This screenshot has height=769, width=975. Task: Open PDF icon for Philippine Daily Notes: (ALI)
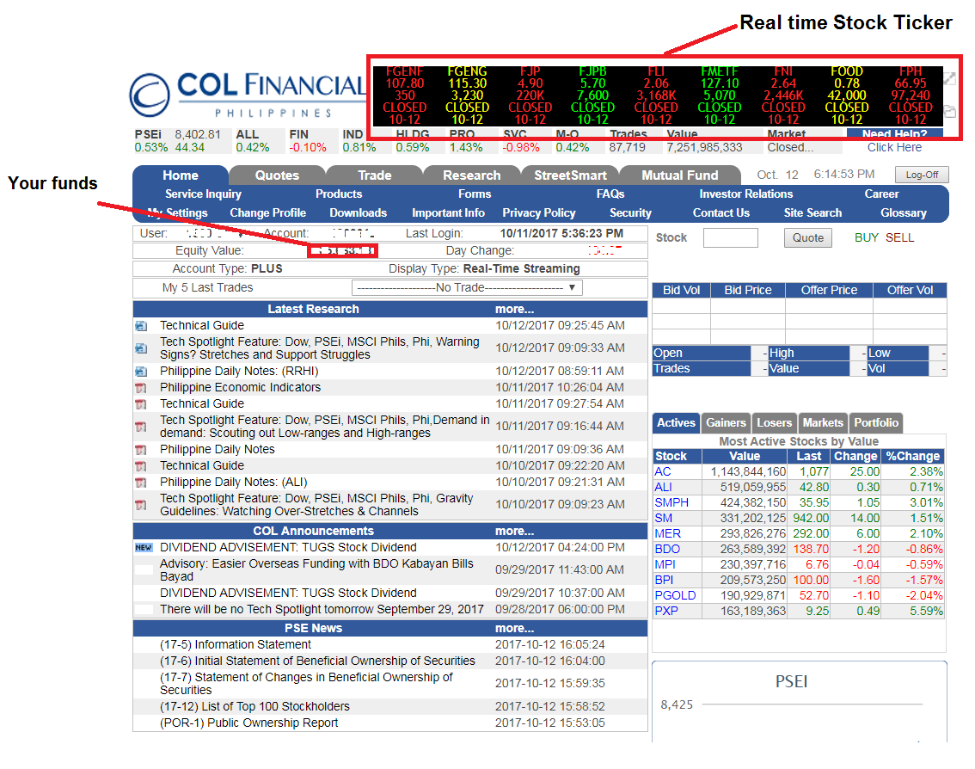point(141,483)
